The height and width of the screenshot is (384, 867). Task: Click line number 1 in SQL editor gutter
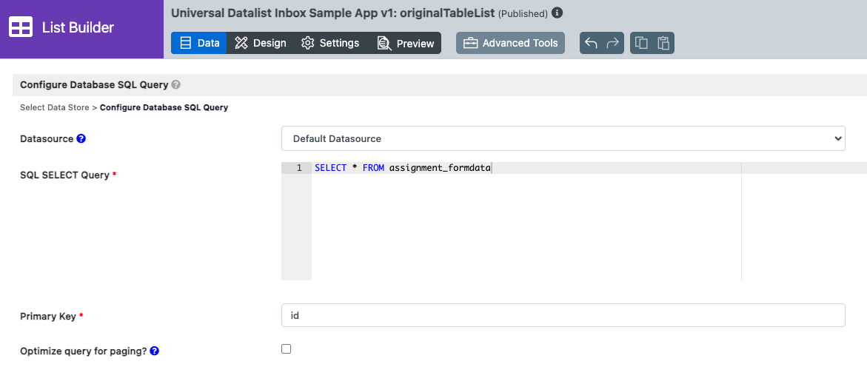298,168
